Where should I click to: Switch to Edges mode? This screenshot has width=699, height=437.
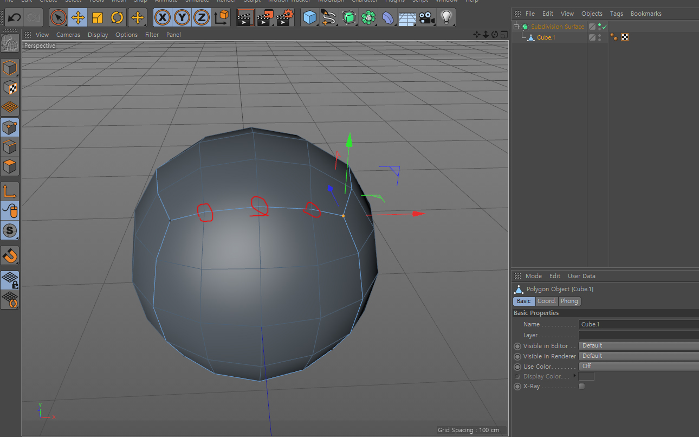click(10, 147)
